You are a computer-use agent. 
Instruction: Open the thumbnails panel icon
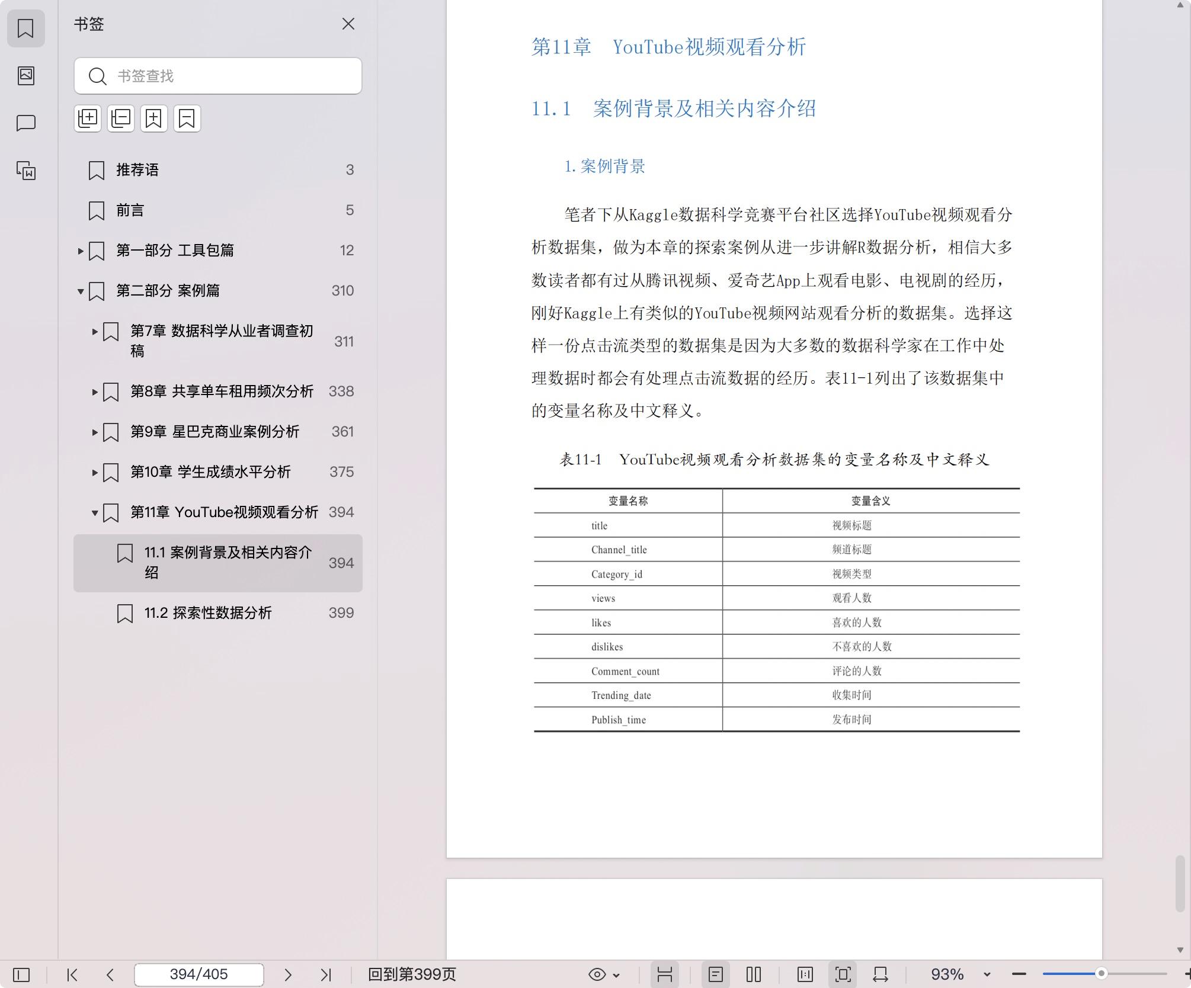pos(25,75)
